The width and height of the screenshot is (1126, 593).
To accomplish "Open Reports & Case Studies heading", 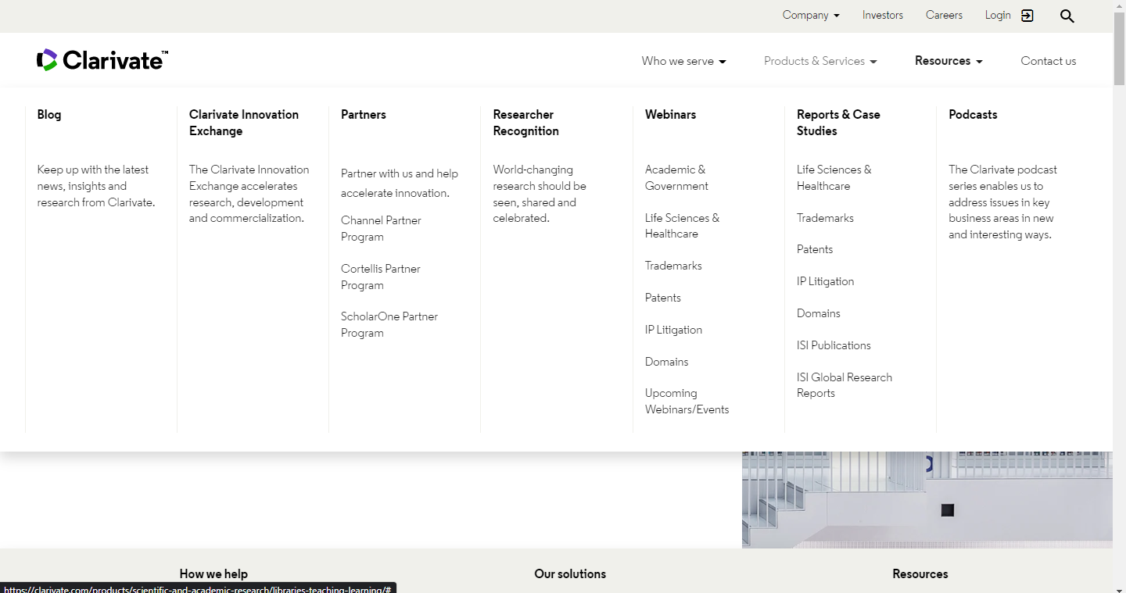I will click(x=838, y=123).
